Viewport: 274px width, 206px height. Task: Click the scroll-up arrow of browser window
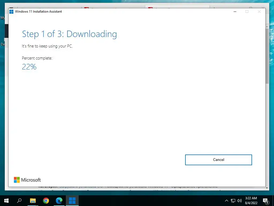point(267,27)
